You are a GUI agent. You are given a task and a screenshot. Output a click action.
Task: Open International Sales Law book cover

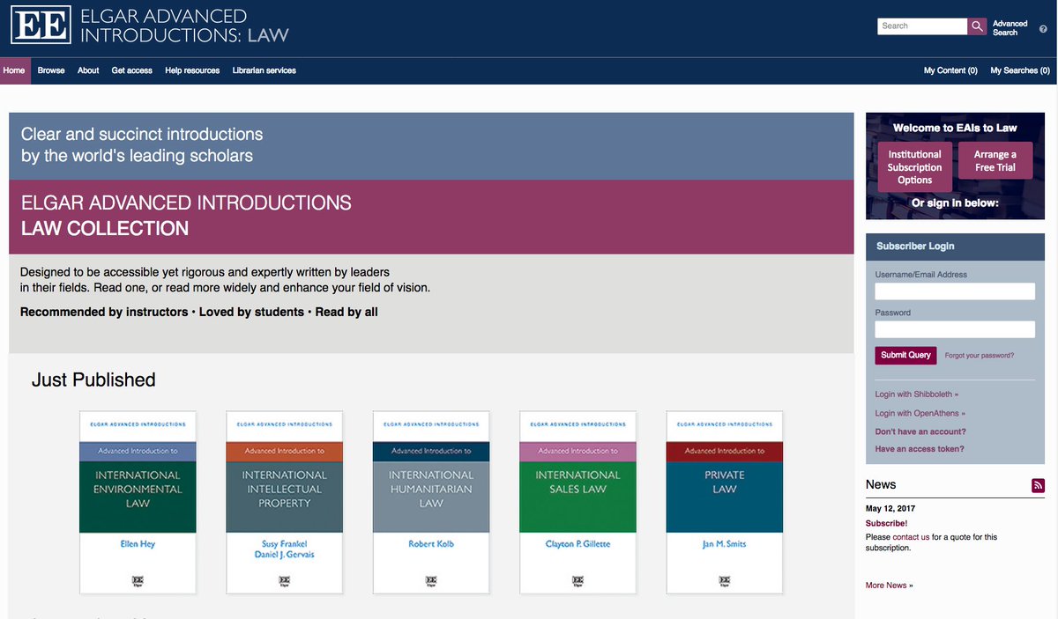tap(577, 501)
